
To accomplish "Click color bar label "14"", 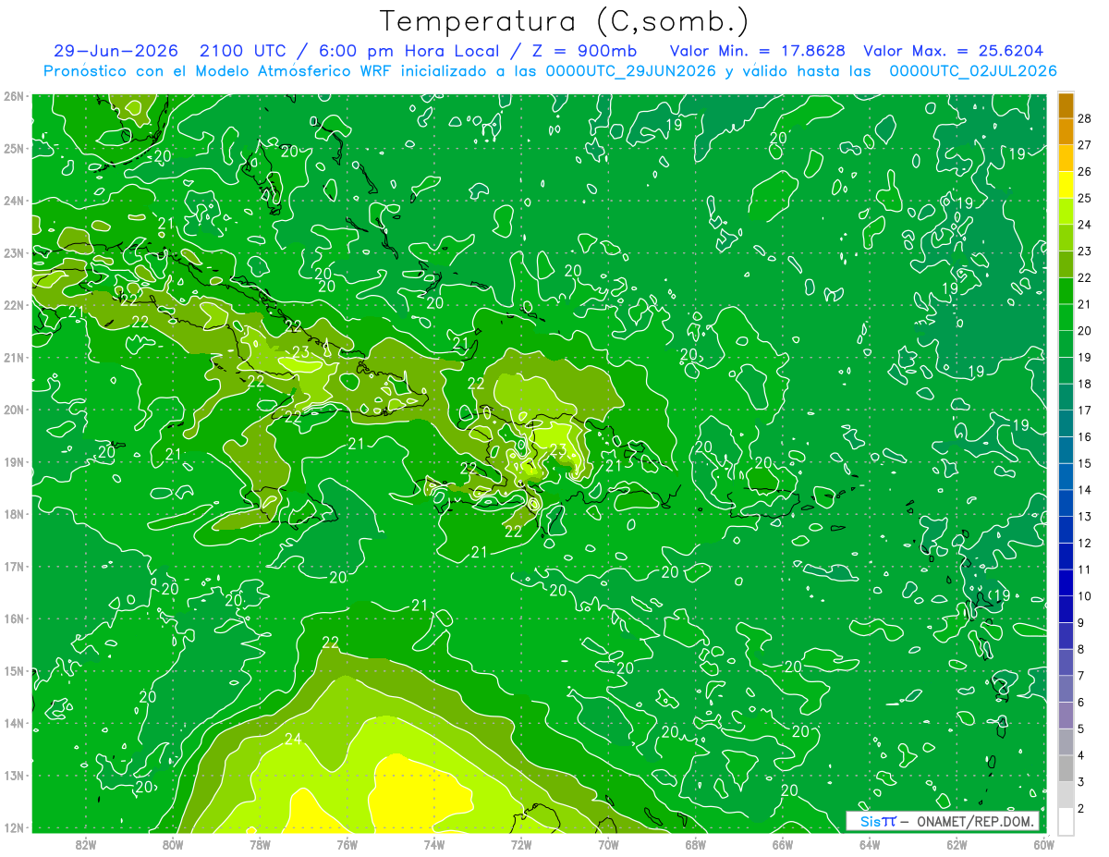I will coord(1084,490).
